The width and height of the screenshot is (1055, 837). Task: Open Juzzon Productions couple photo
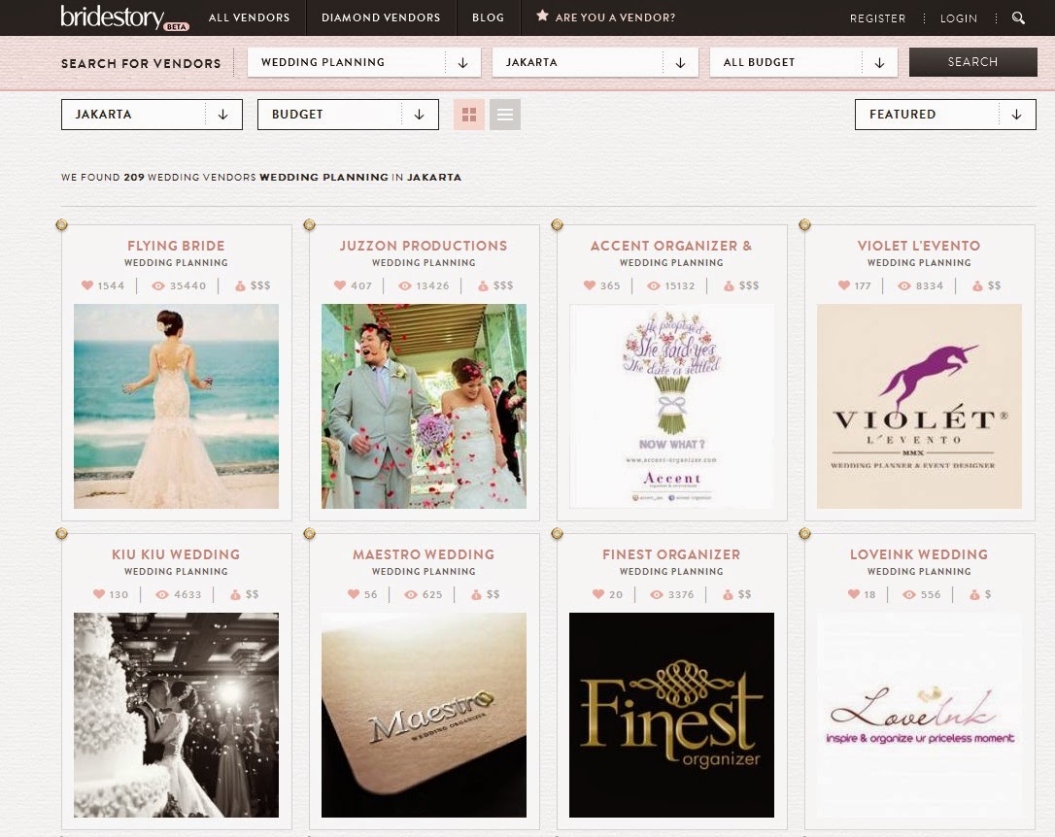424,406
